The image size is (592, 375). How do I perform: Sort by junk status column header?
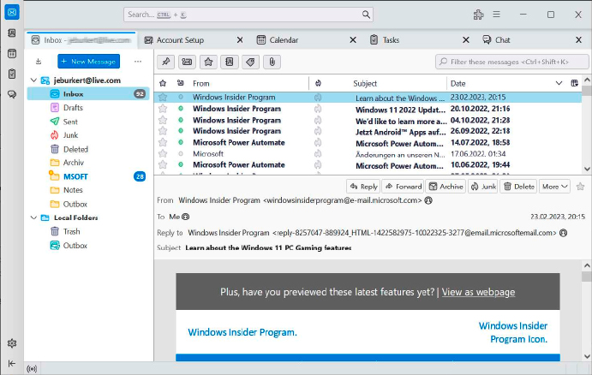pyautogui.click(x=319, y=83)
